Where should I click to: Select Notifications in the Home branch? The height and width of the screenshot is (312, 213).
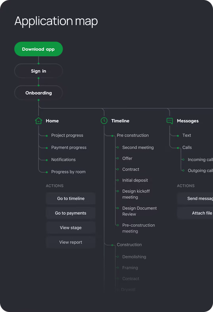pos(63,160)
